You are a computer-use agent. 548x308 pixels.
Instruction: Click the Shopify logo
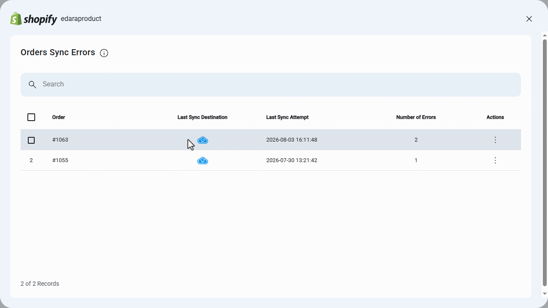34,19
